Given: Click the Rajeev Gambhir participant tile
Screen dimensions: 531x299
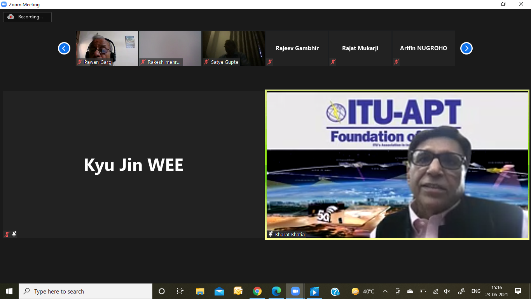Looking at the screenshot, I should (x=297, y=48).
